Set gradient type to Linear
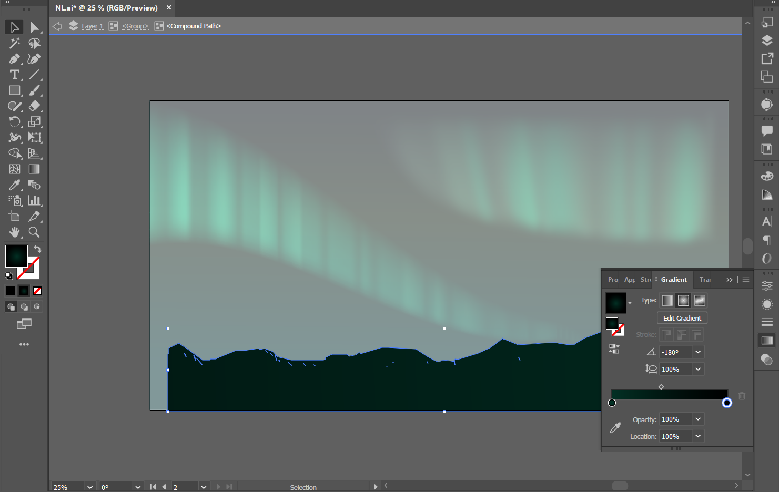This screenshot has height=492, width=779. [x=667, y=300]
